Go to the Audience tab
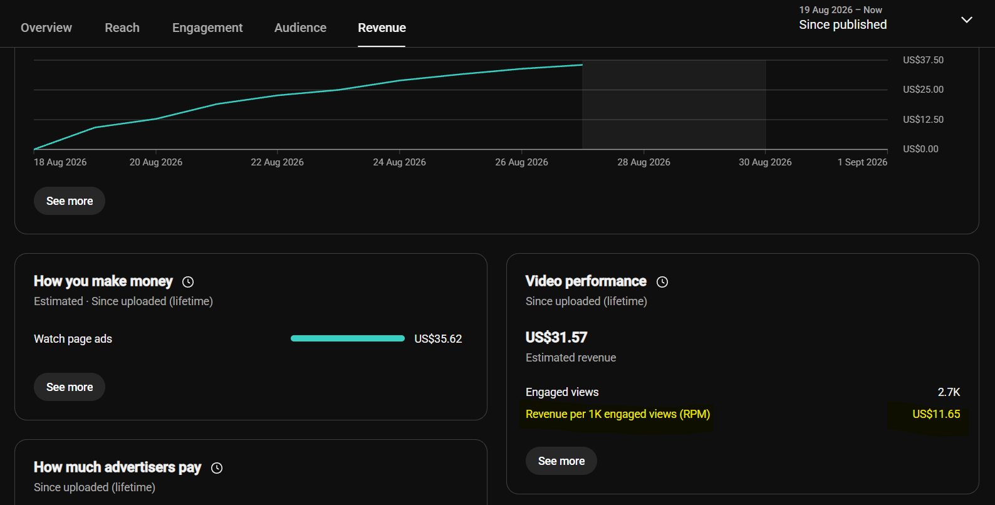The image size is (995, 505). coord(300,28)
